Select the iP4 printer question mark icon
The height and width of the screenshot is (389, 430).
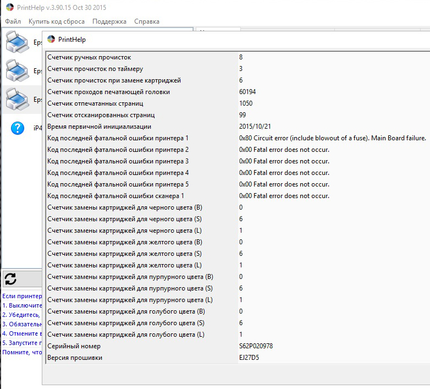point(18,128)
